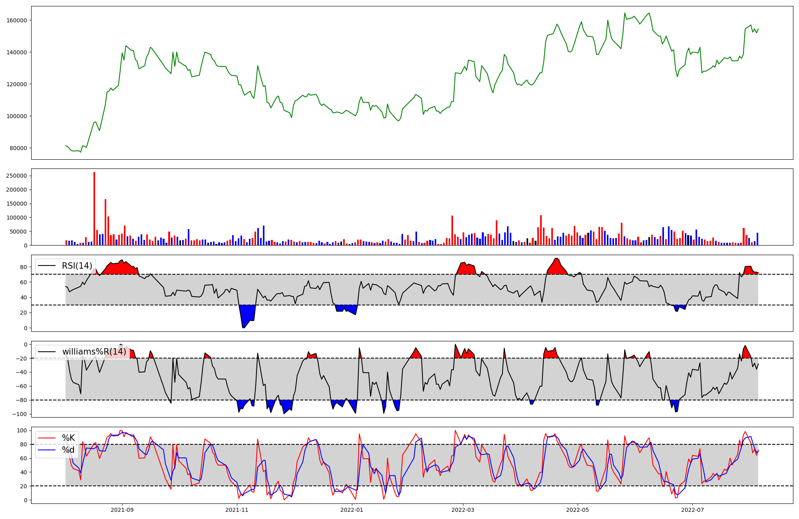Click the 80000 price axis tick label

18,148
